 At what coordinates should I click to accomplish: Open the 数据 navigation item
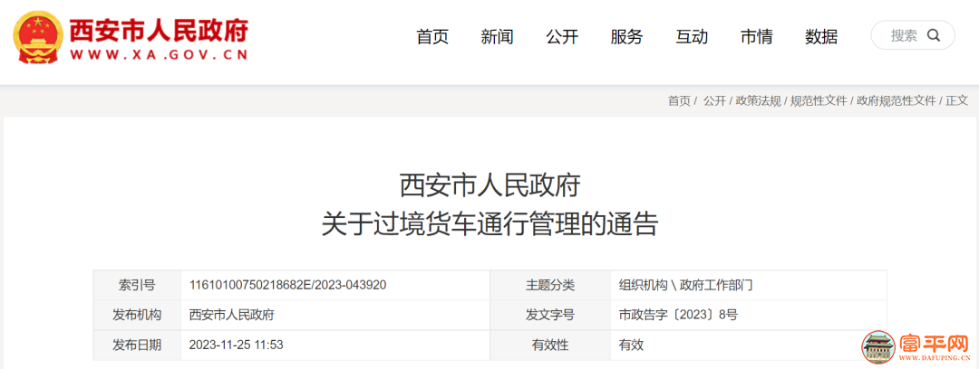point(821,37)
